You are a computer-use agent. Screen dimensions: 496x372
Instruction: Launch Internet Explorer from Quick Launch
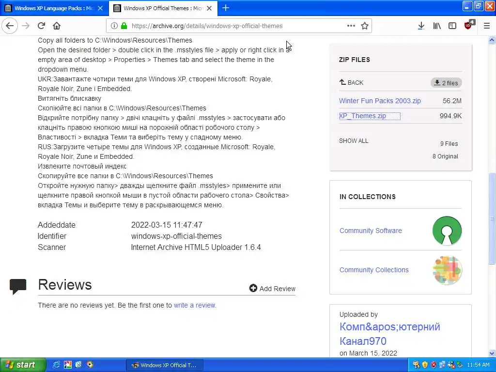56,365
